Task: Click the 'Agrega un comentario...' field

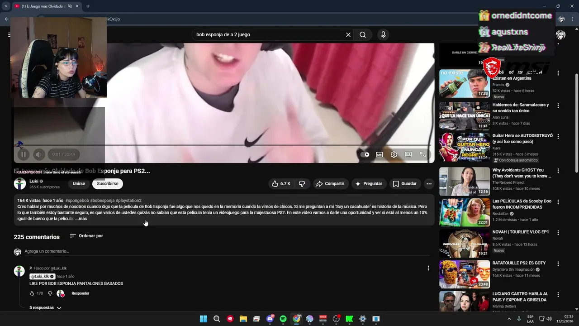Action: pos(227,251)
